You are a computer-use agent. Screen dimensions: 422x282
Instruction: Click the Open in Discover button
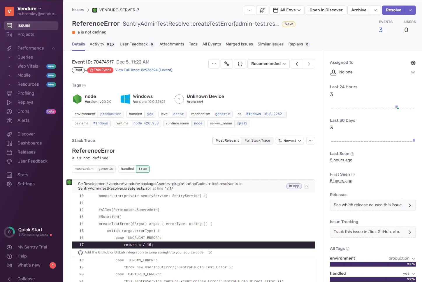326,10
